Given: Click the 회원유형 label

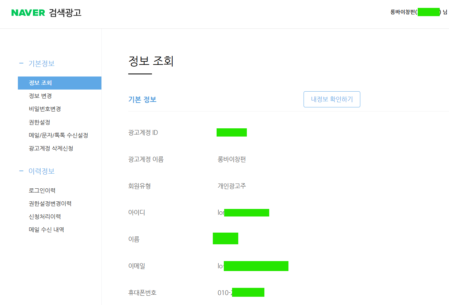Looking at the screenshot, I should click(140, 186).
